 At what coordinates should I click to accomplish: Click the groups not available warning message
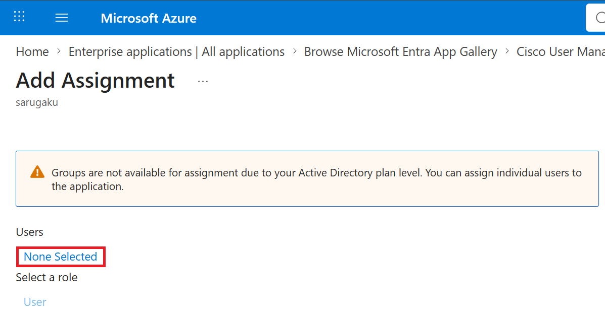click(316, 179)
